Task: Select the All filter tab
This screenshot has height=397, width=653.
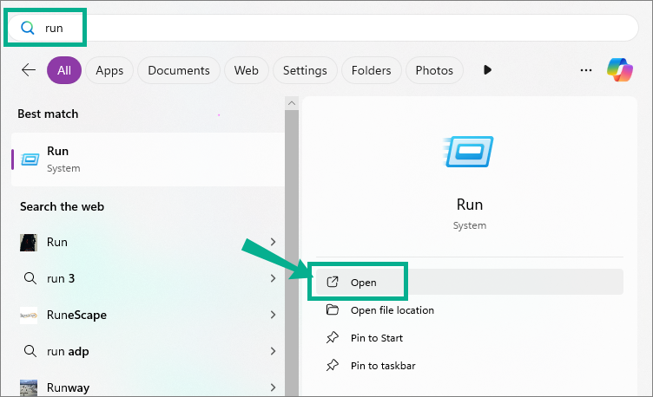Action: [x=64, y=70]
